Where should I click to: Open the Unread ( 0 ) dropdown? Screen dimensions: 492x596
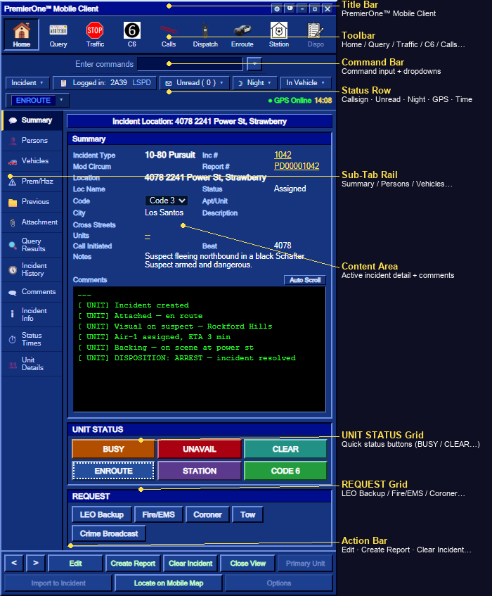[195, 82]
